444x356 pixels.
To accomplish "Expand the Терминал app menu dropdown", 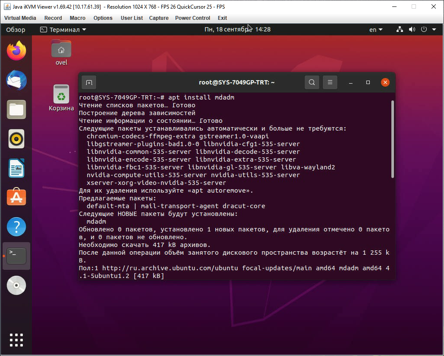I will [x=63, y=29].
